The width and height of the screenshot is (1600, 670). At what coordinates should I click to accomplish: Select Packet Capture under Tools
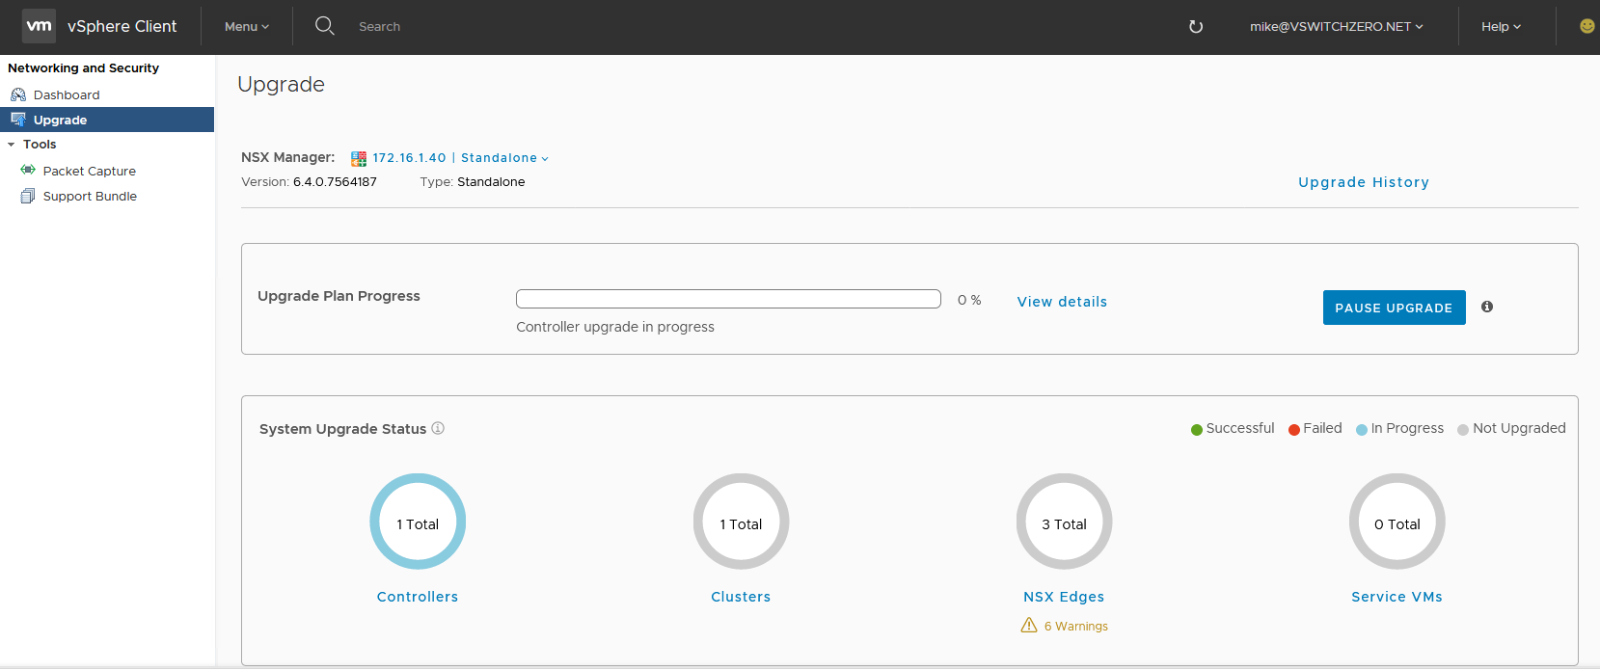coord(89,171)
